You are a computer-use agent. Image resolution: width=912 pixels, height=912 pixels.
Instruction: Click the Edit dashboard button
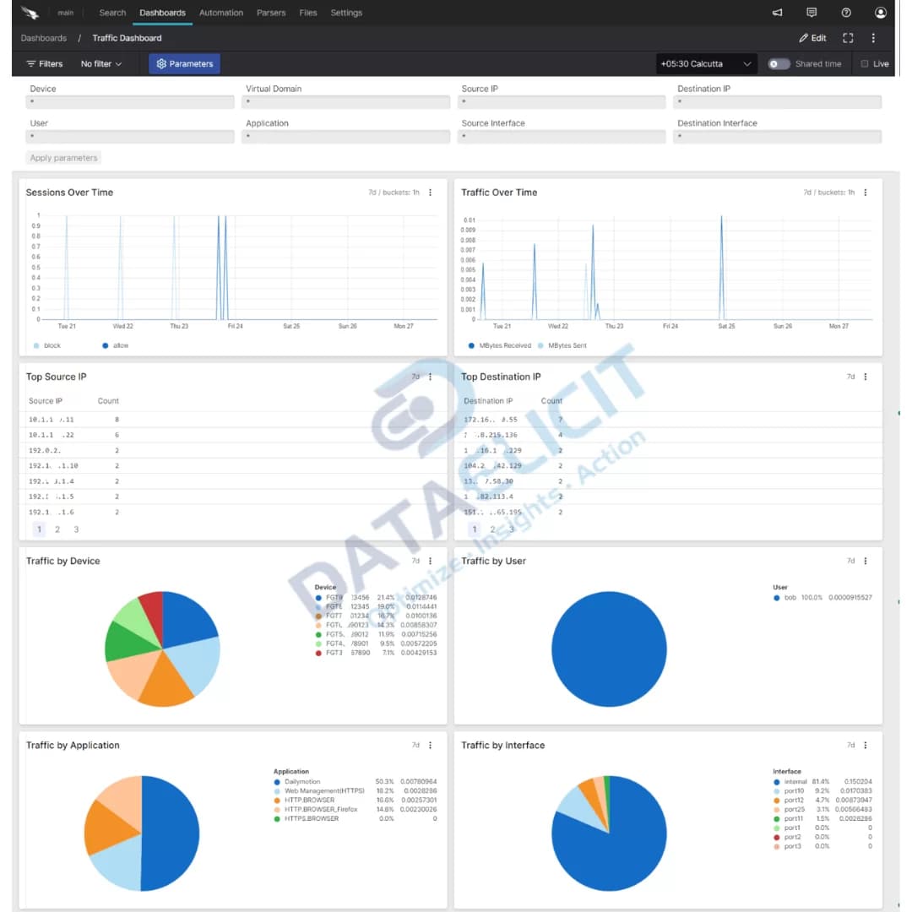point(812,37)
